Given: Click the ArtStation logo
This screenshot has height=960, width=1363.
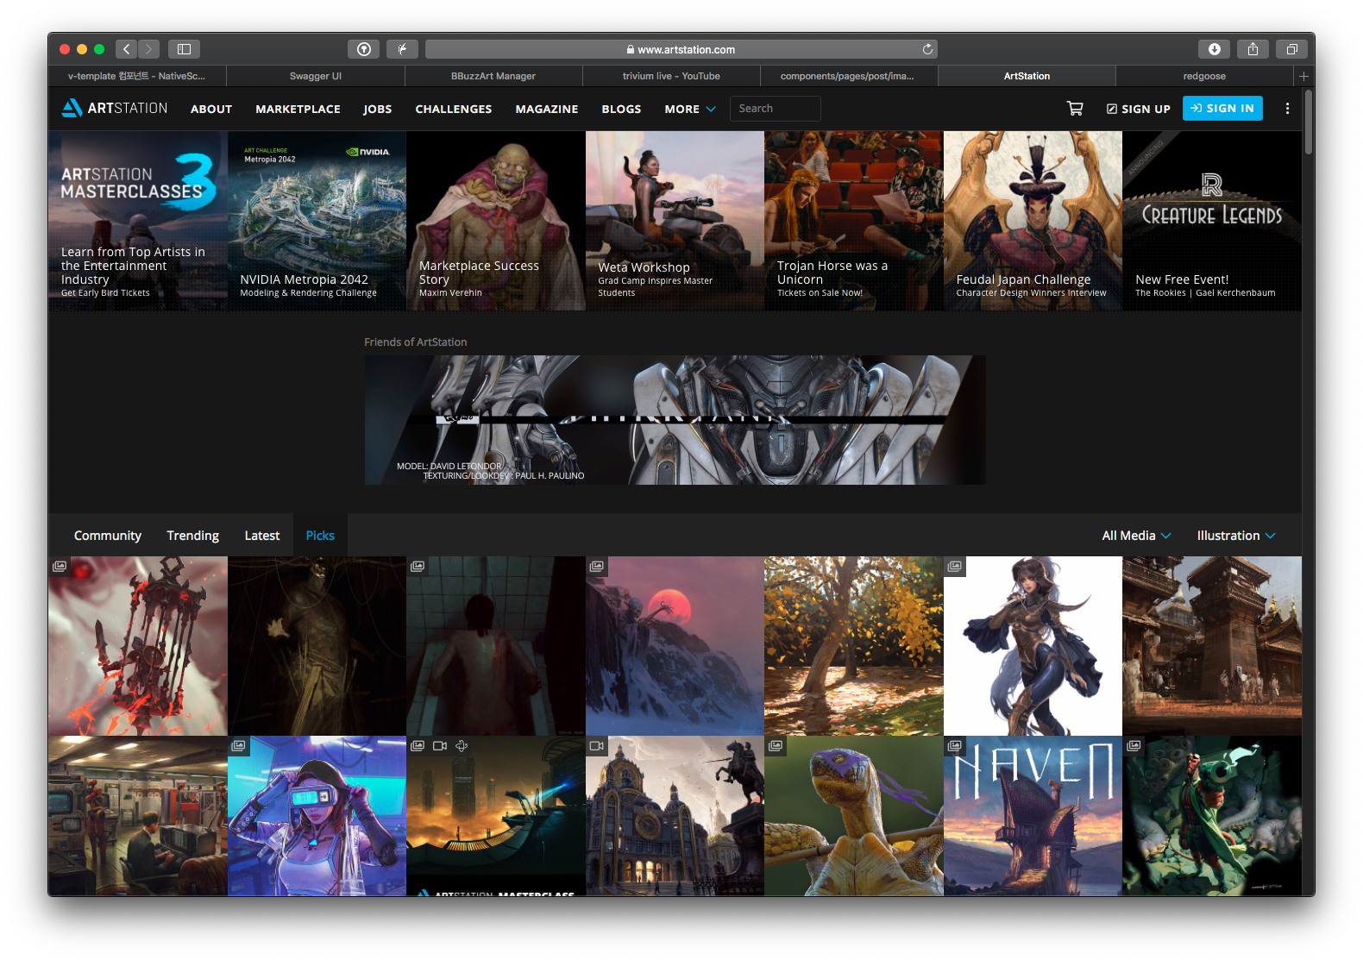Looking at the screenshot, I should click(115, 108).
